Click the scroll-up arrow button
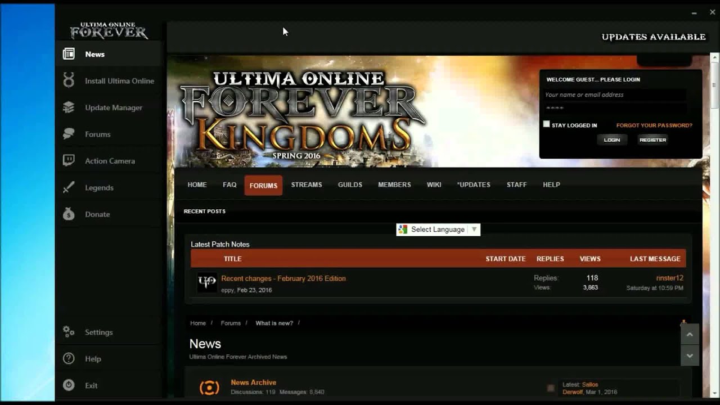 (x=690, y=334)
